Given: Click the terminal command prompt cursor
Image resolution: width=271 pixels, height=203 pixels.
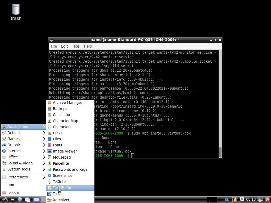Looking at the screenshot, I should pyautogui.click(x=133, y=156).
